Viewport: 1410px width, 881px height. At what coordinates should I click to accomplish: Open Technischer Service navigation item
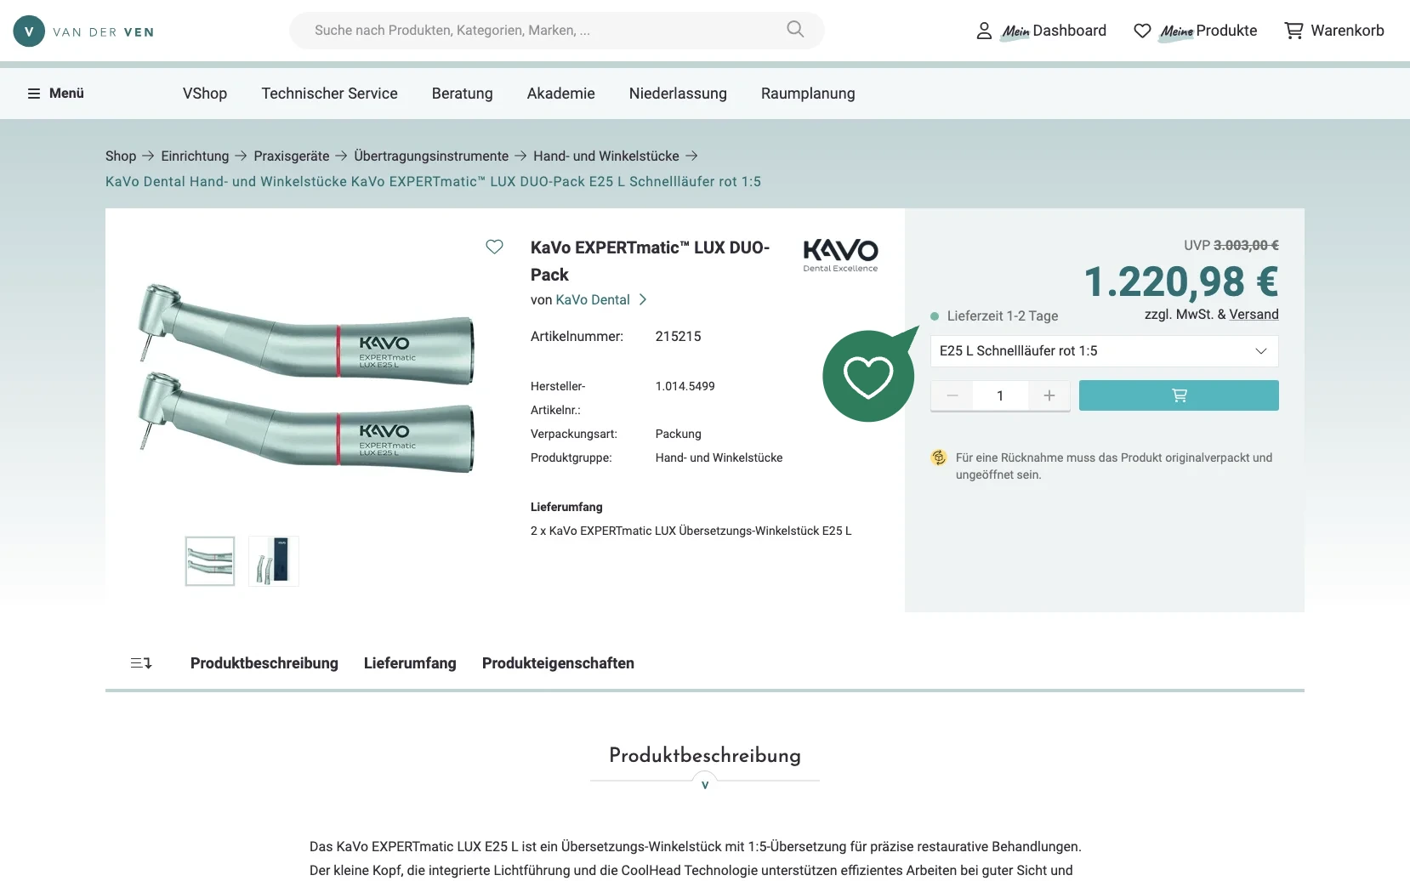coord(330,94)
